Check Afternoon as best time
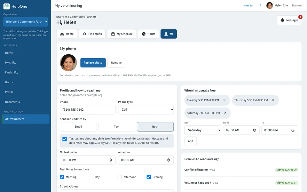The height and width of the screenshot is (192, 307). click(120, 177)
